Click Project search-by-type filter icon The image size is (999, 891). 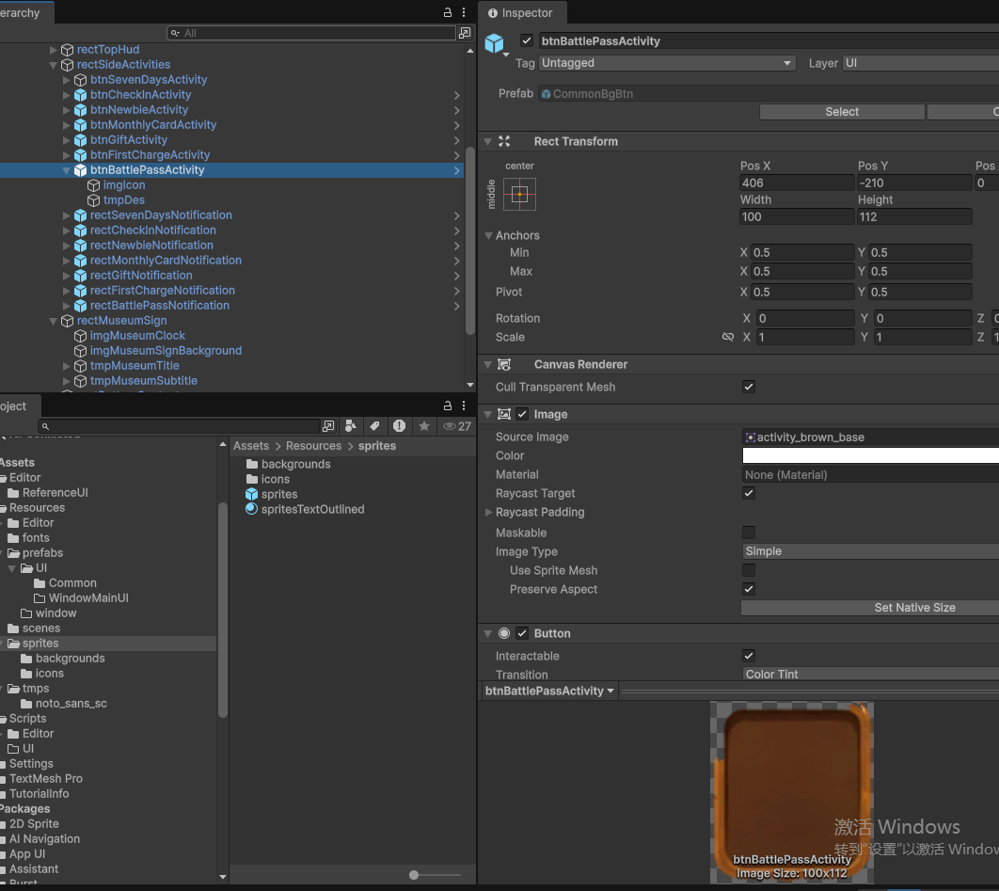click(x=328, y=426)
